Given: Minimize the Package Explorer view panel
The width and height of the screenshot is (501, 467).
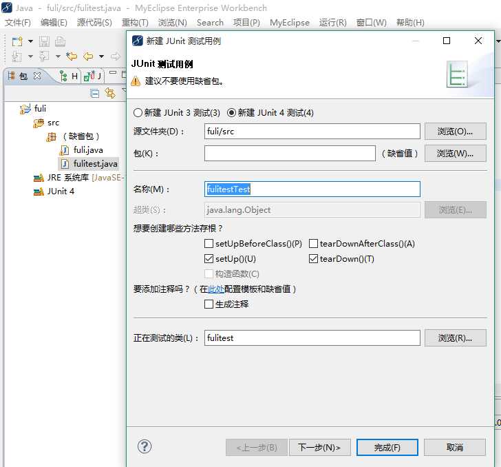Looking at the screenshot, I should tap(113, 72).
